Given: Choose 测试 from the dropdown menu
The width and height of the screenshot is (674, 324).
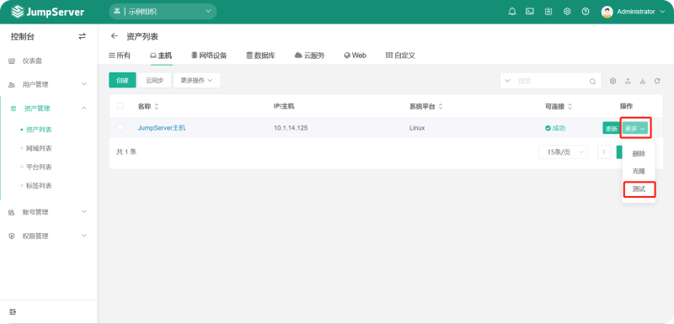Looking at the screenshot, I should (639, 189).
